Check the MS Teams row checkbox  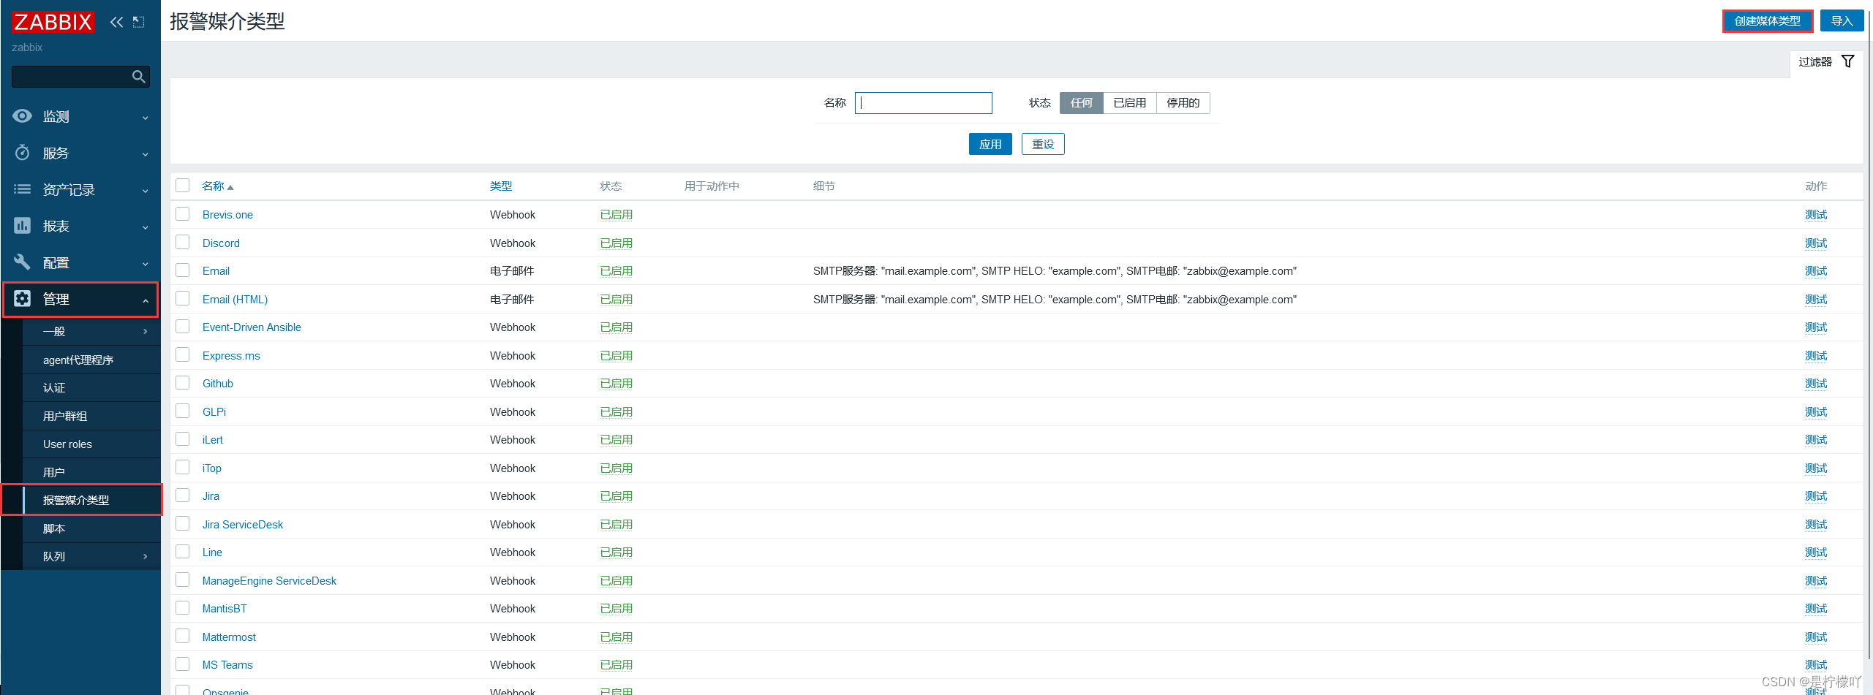[x=183, y=664]
